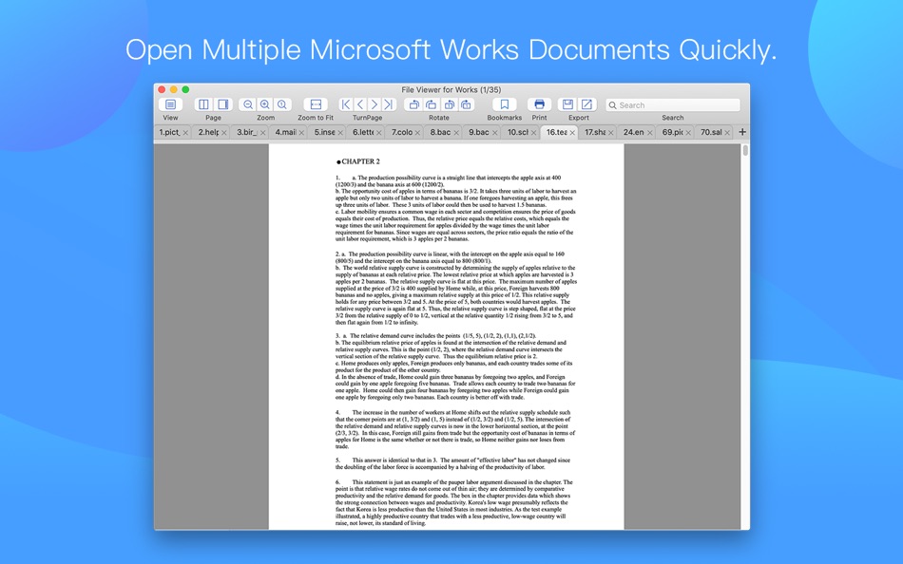Switch to the 69.pic tab
903x564 pixels.
pyautogui.click(x=673, y=132)
